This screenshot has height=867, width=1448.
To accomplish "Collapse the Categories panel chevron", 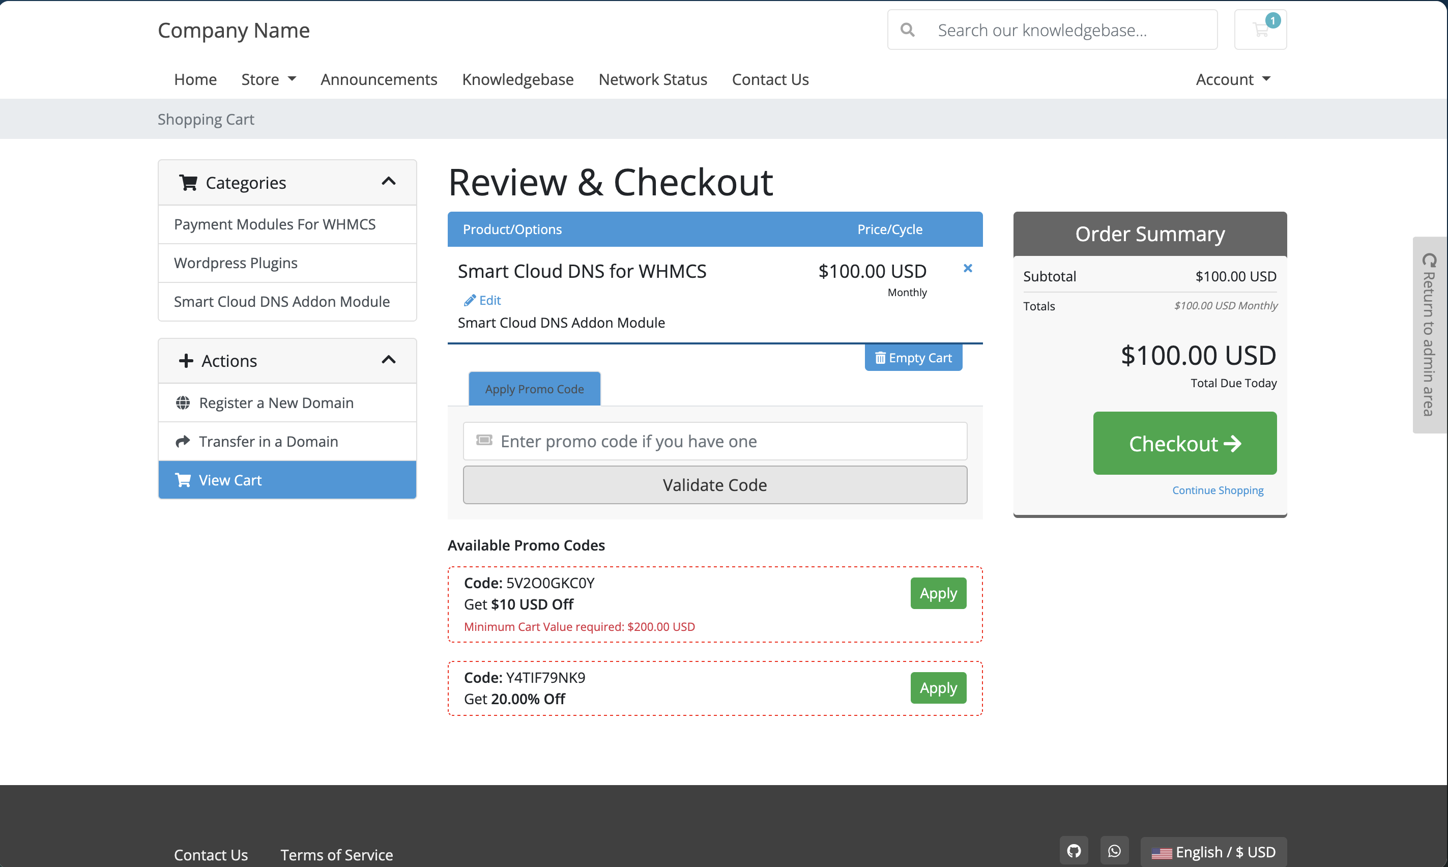I will [x=388, y=182].
